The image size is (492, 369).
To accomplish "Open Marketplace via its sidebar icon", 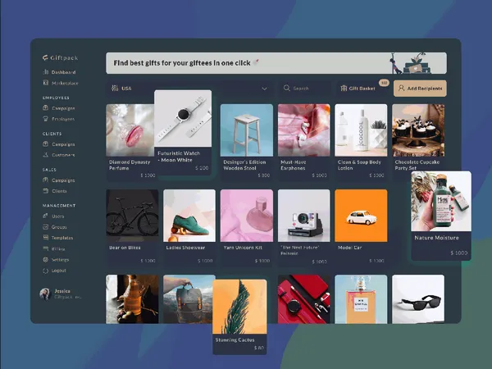I will pyautogui.click(x=45, y=83).
